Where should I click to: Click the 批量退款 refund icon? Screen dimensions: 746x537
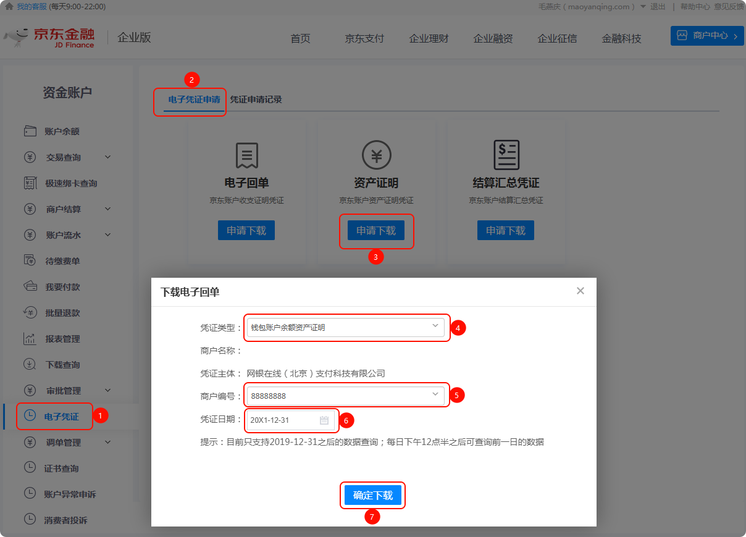point(30,313)
